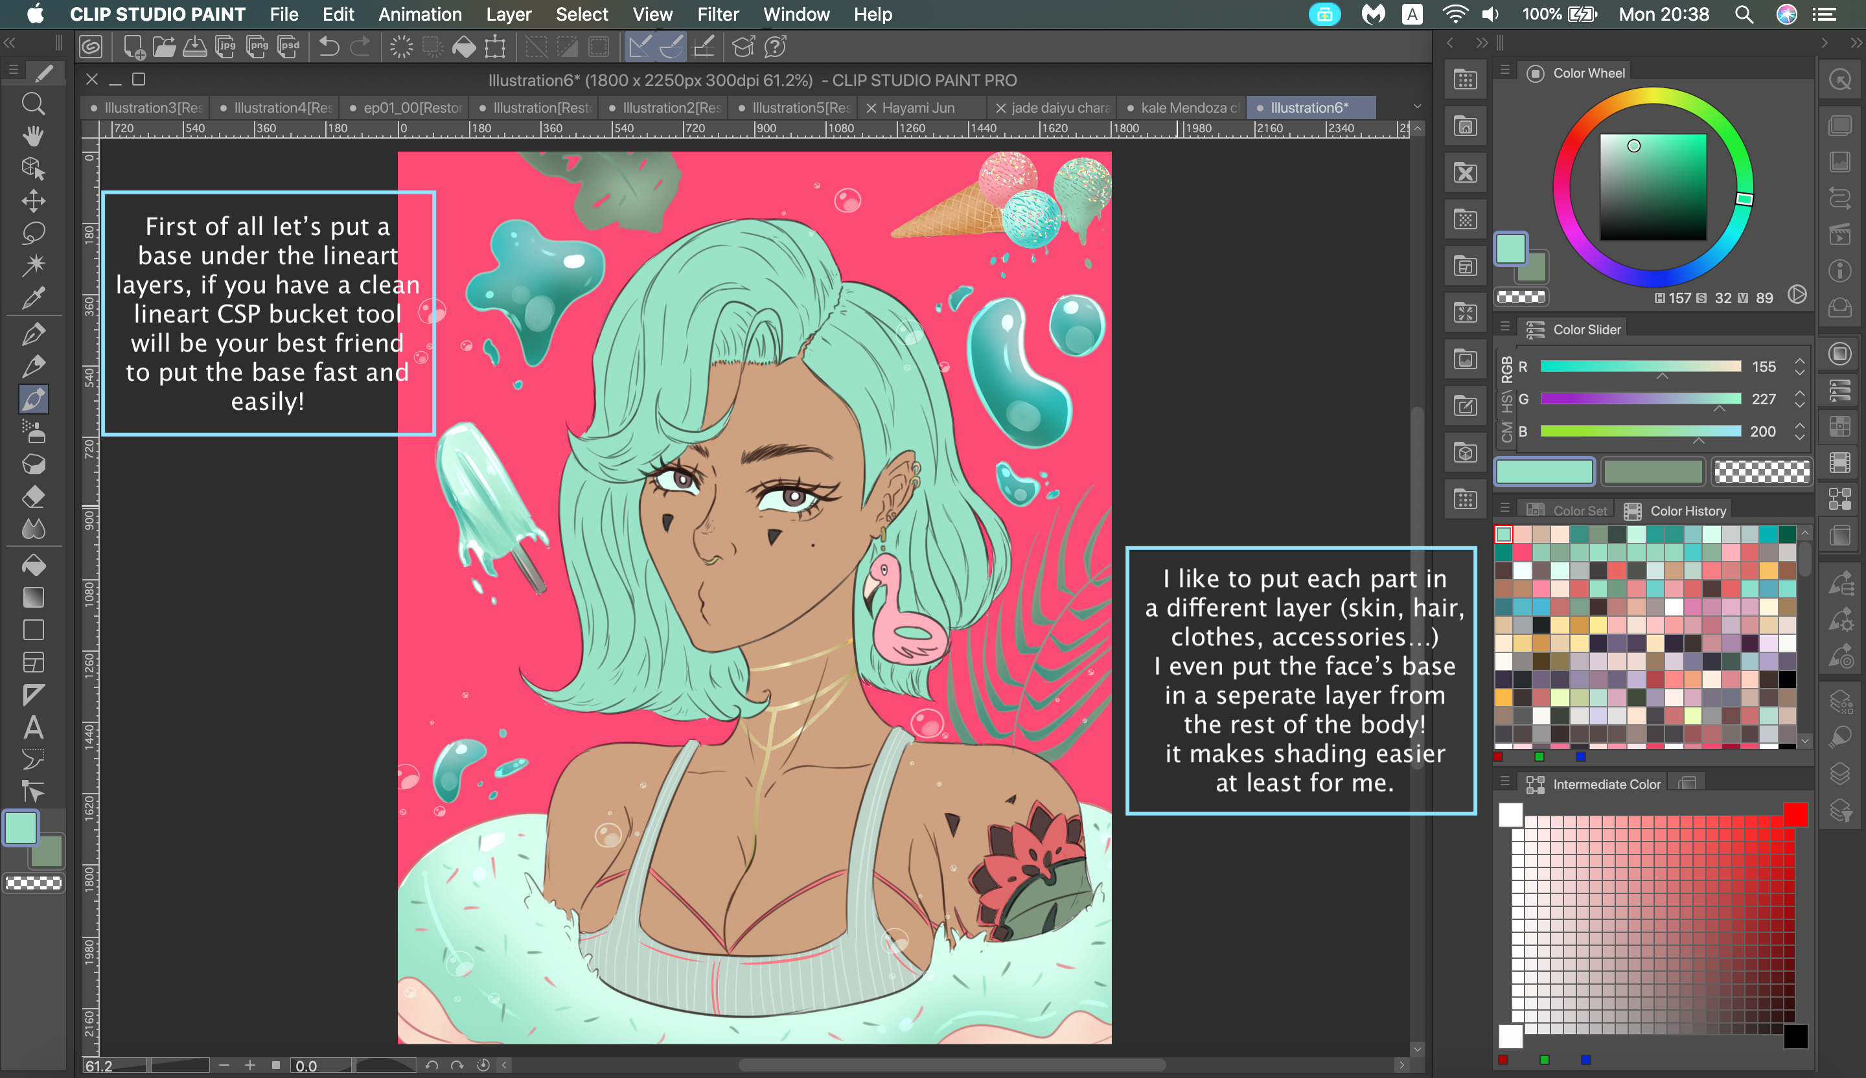1866x1078 pixels.
Task: Open the Filter menu
Action: pos(717,14)
